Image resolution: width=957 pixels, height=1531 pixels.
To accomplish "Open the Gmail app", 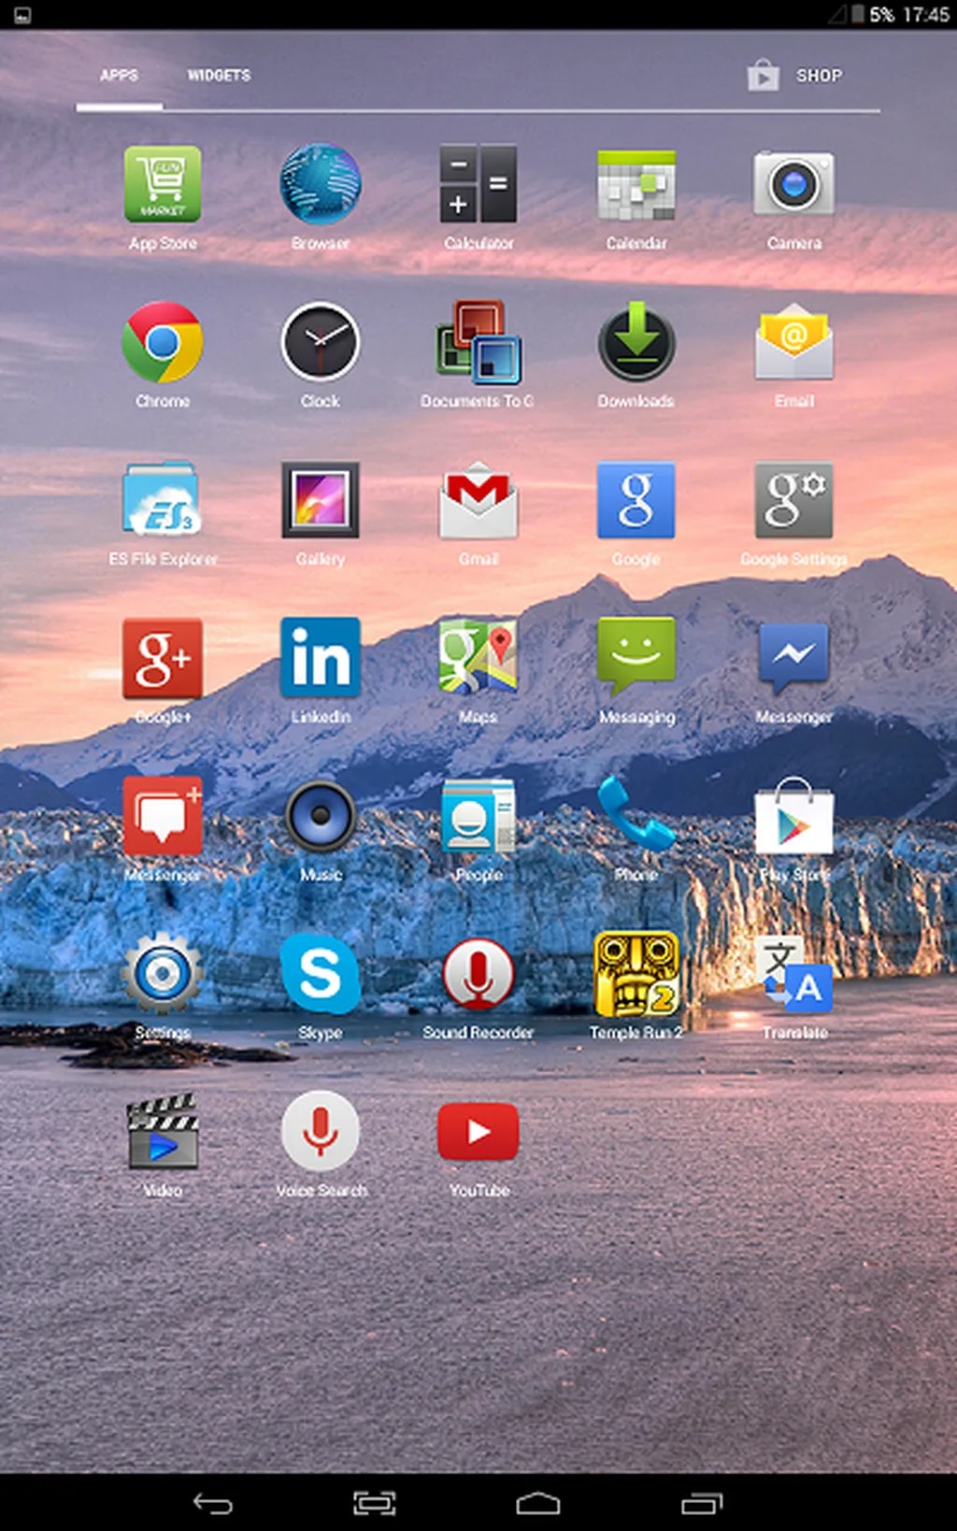I will click(478, 501).
